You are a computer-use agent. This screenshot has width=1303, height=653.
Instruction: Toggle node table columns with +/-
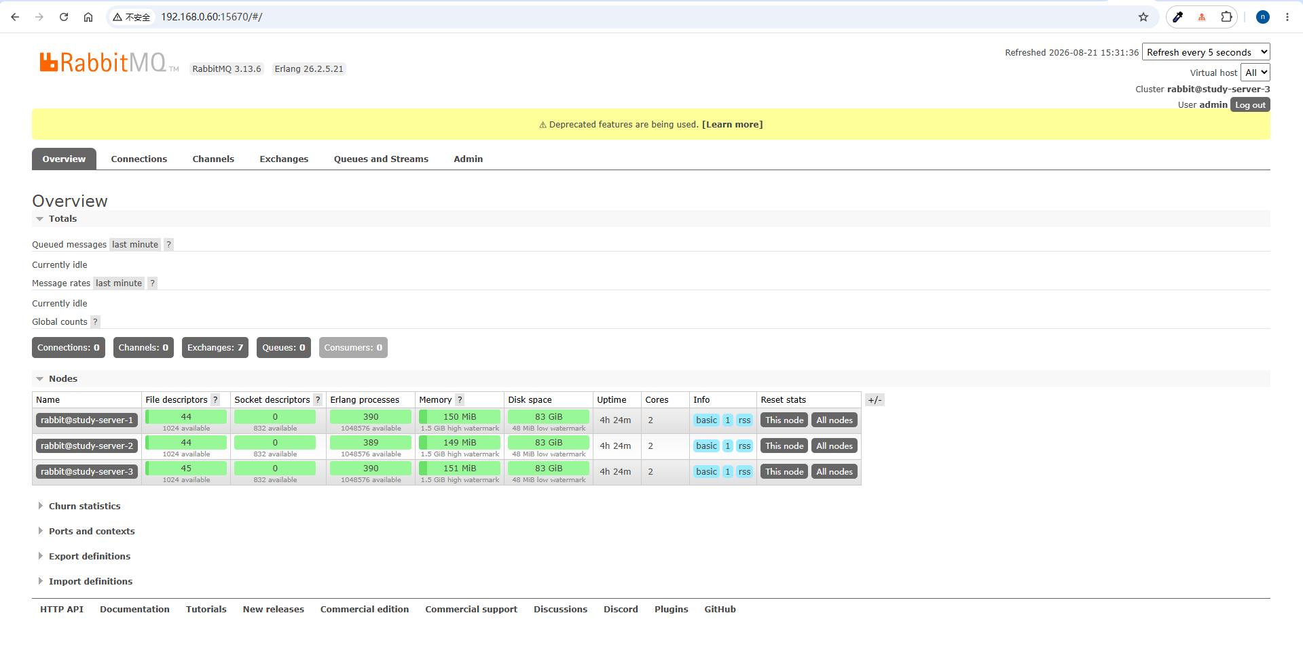tap(875, 400)
